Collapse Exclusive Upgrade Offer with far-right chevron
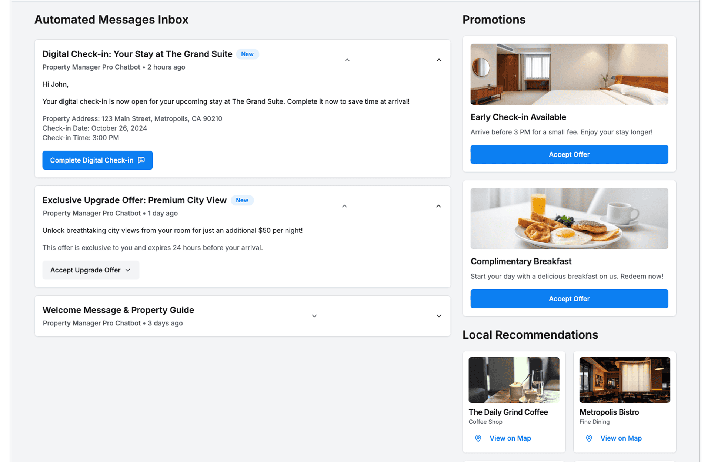711x462 pixels. coord(438,206)
